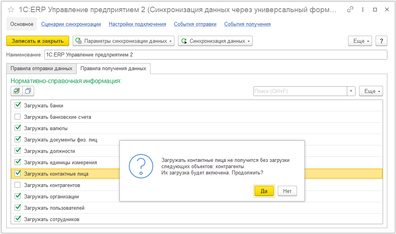Click 'Записать и закрыть' button
Viewport: 396px width, 234px height.
click(x=38, y=41)
